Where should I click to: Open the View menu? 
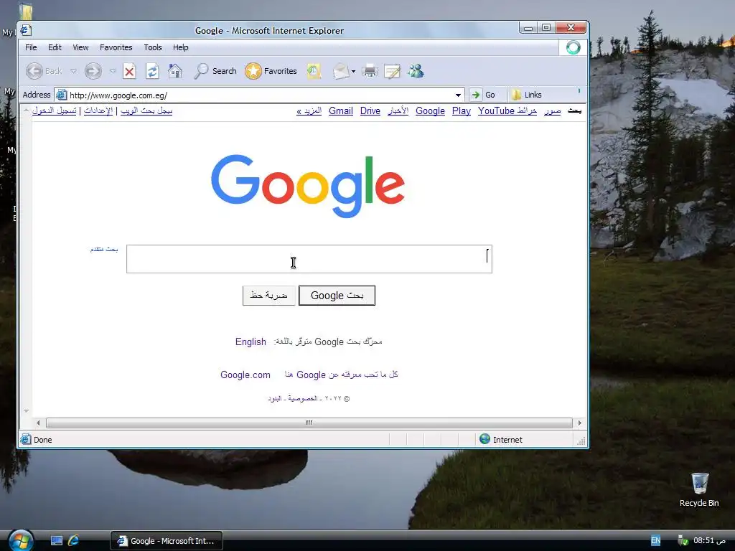pos(80,47)
